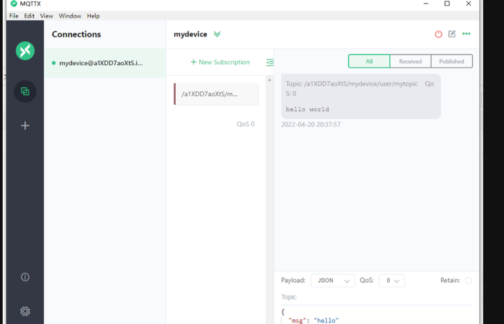504x324 pixels.
Task: Open the Connections page icon in sidebar
Action: 25,92
